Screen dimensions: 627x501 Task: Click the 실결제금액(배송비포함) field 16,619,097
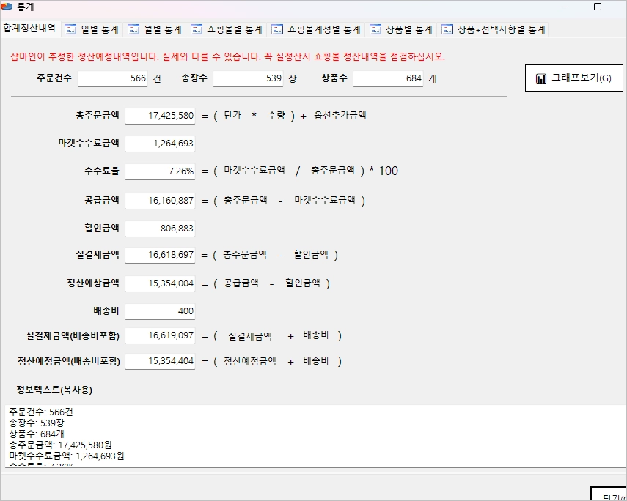(161, 335)
